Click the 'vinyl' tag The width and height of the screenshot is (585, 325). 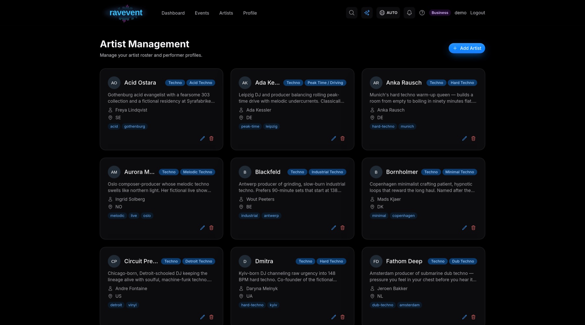point(132,305)
